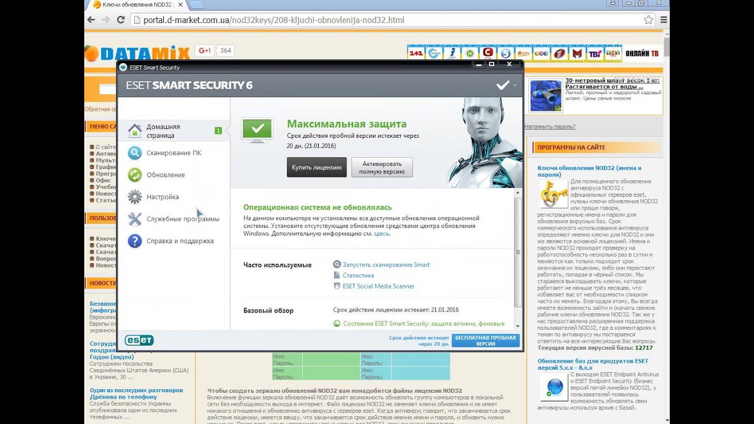Viewport: 754px width, 424px height.
Task: Click the ESET Endpoint globe thumbnail
Action: [554, 388]
